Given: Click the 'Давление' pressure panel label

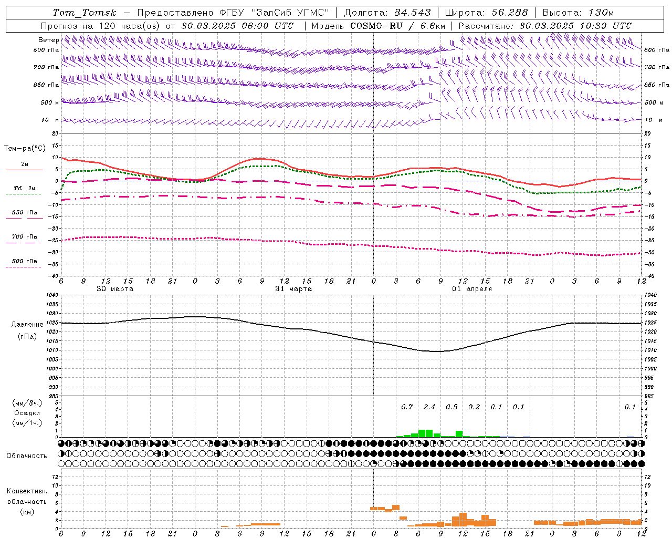Looking at the screenshot, I should click(27, 324).
